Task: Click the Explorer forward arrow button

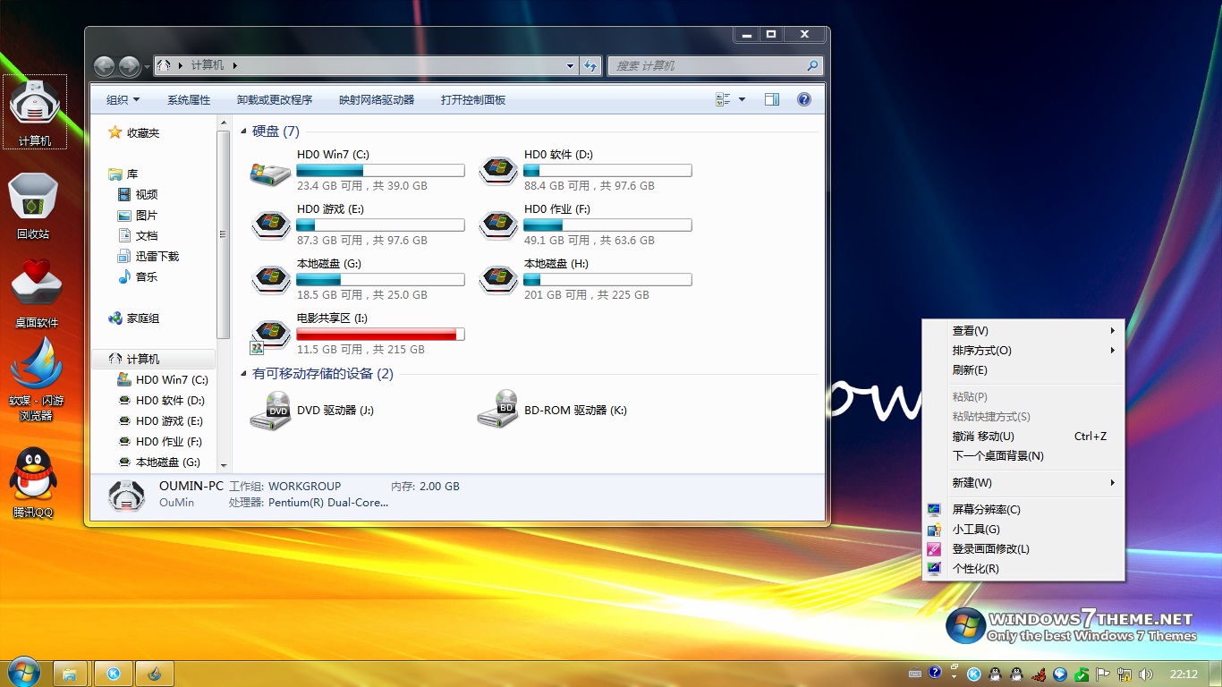Action: coord(130,66)
